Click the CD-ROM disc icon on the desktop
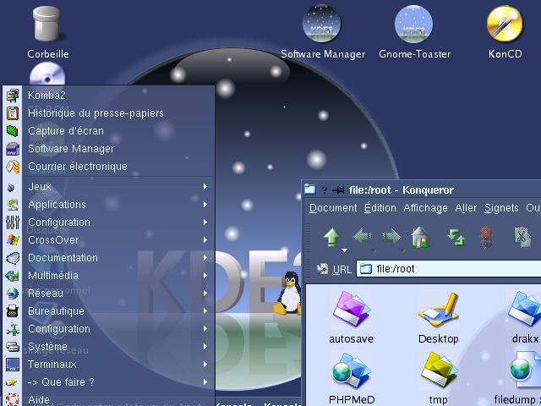Screen dimensions: 541x406 click(47, 74)
